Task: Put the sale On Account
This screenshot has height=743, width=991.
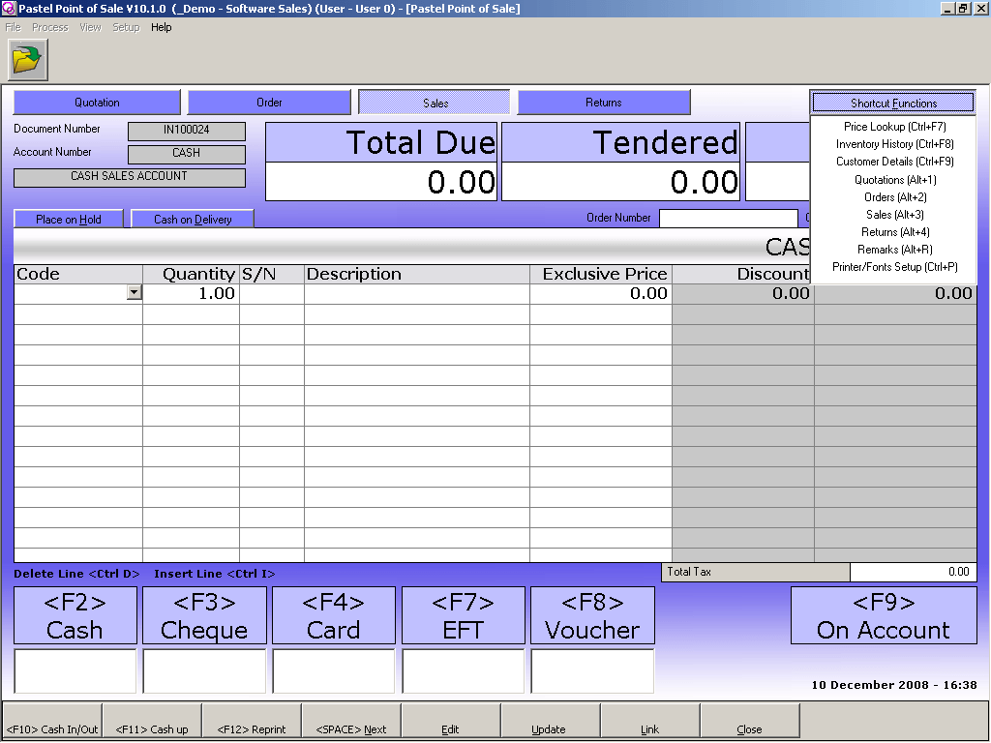Action: tap(884, 614)
